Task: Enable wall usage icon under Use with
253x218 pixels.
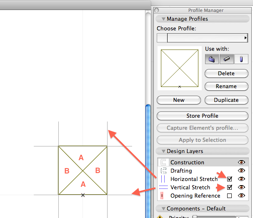Action: coord(212,59)
